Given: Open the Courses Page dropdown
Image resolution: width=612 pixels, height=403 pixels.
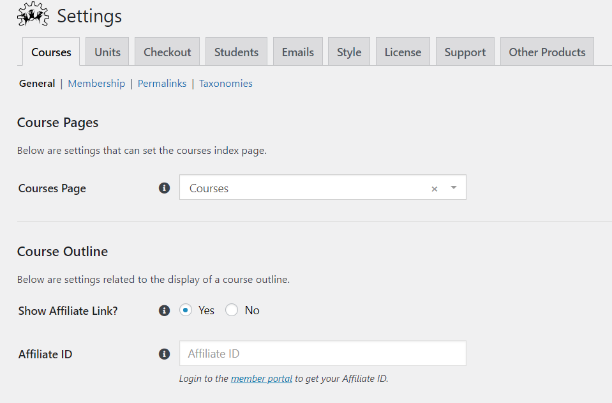Looking at the screenshot, I should 454,188.
